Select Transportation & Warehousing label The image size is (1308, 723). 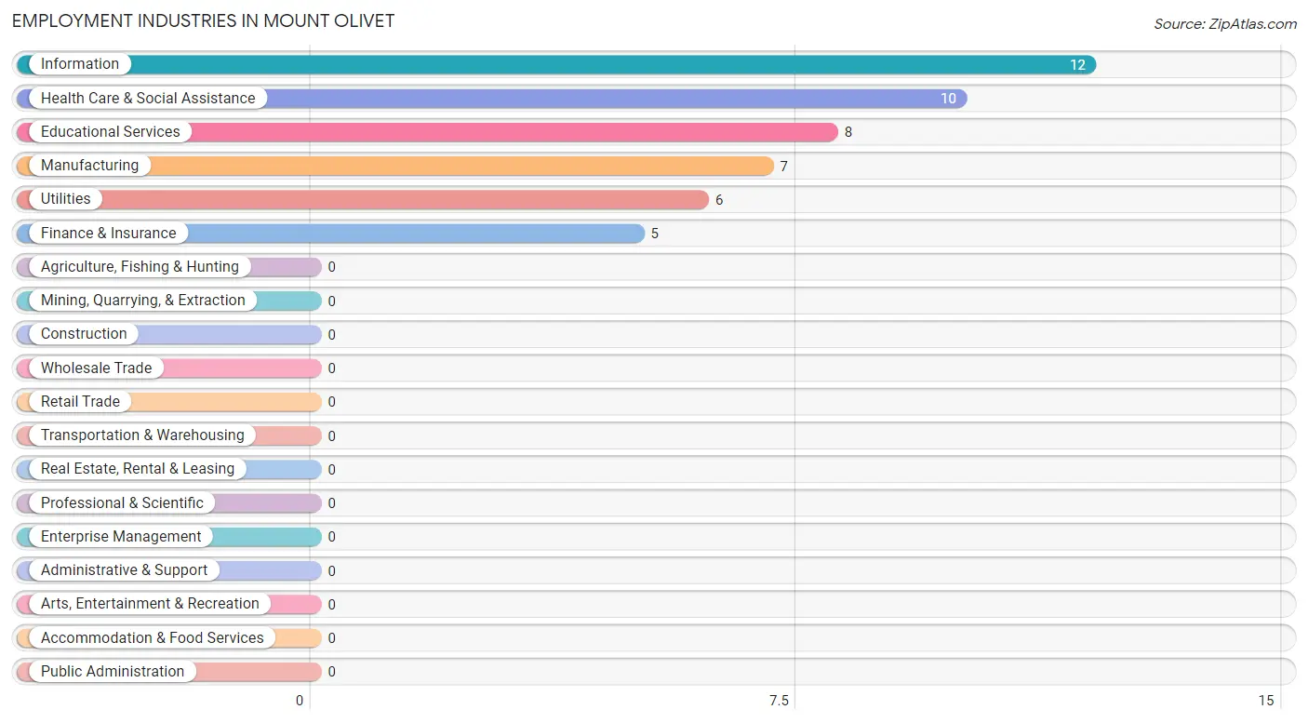point(142,435)
